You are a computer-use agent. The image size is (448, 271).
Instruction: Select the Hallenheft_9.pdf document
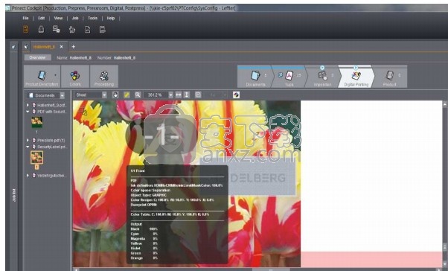click(51, 105)
